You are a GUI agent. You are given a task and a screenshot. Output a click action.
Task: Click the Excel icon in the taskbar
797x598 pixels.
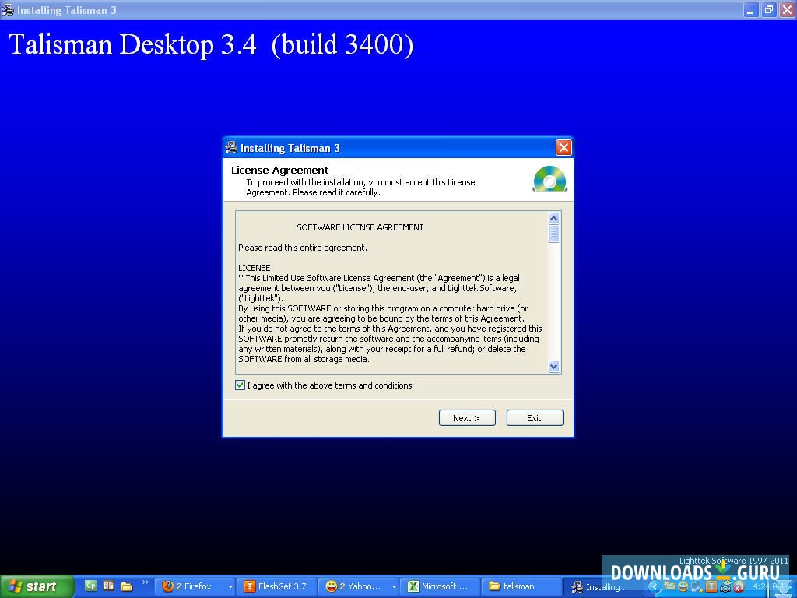(413, 586)
